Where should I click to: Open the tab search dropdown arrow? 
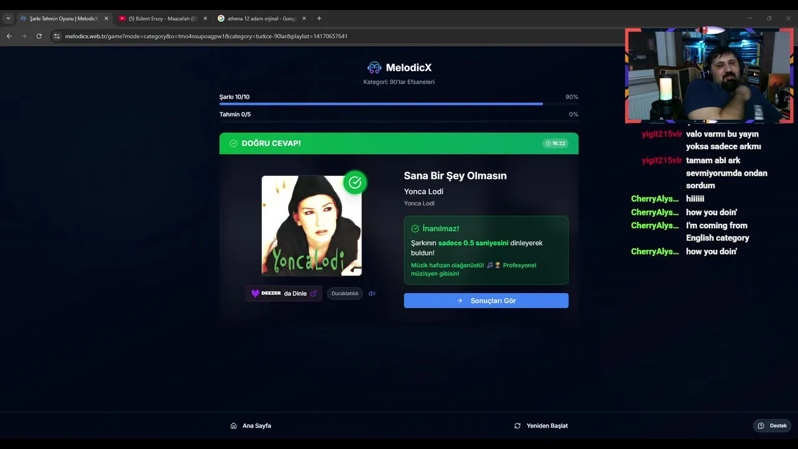click(x=8, y=19)
